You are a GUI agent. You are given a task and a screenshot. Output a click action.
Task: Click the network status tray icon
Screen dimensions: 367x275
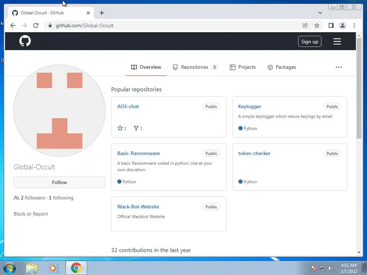pos(322,268)
